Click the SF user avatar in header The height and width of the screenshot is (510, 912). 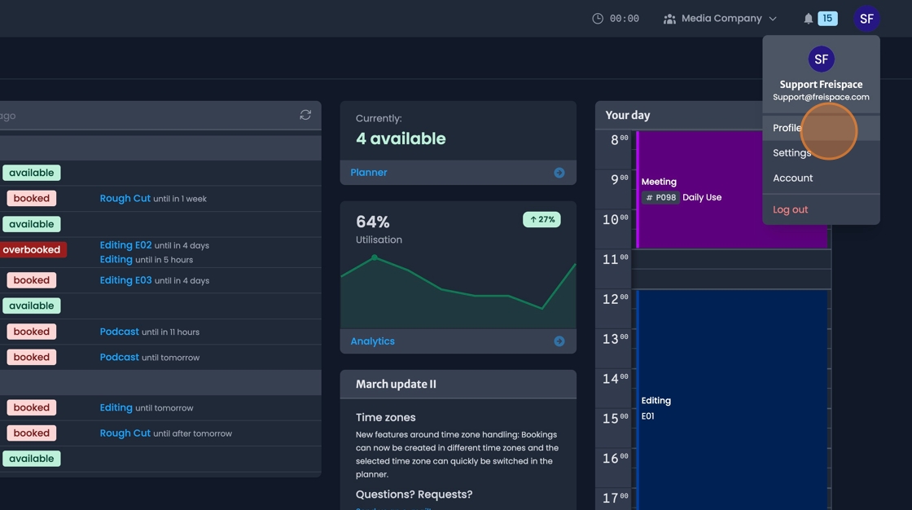[x=866, y=19]
